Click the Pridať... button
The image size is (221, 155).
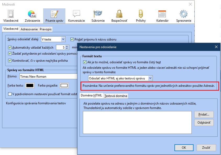(x=204, y=114)
